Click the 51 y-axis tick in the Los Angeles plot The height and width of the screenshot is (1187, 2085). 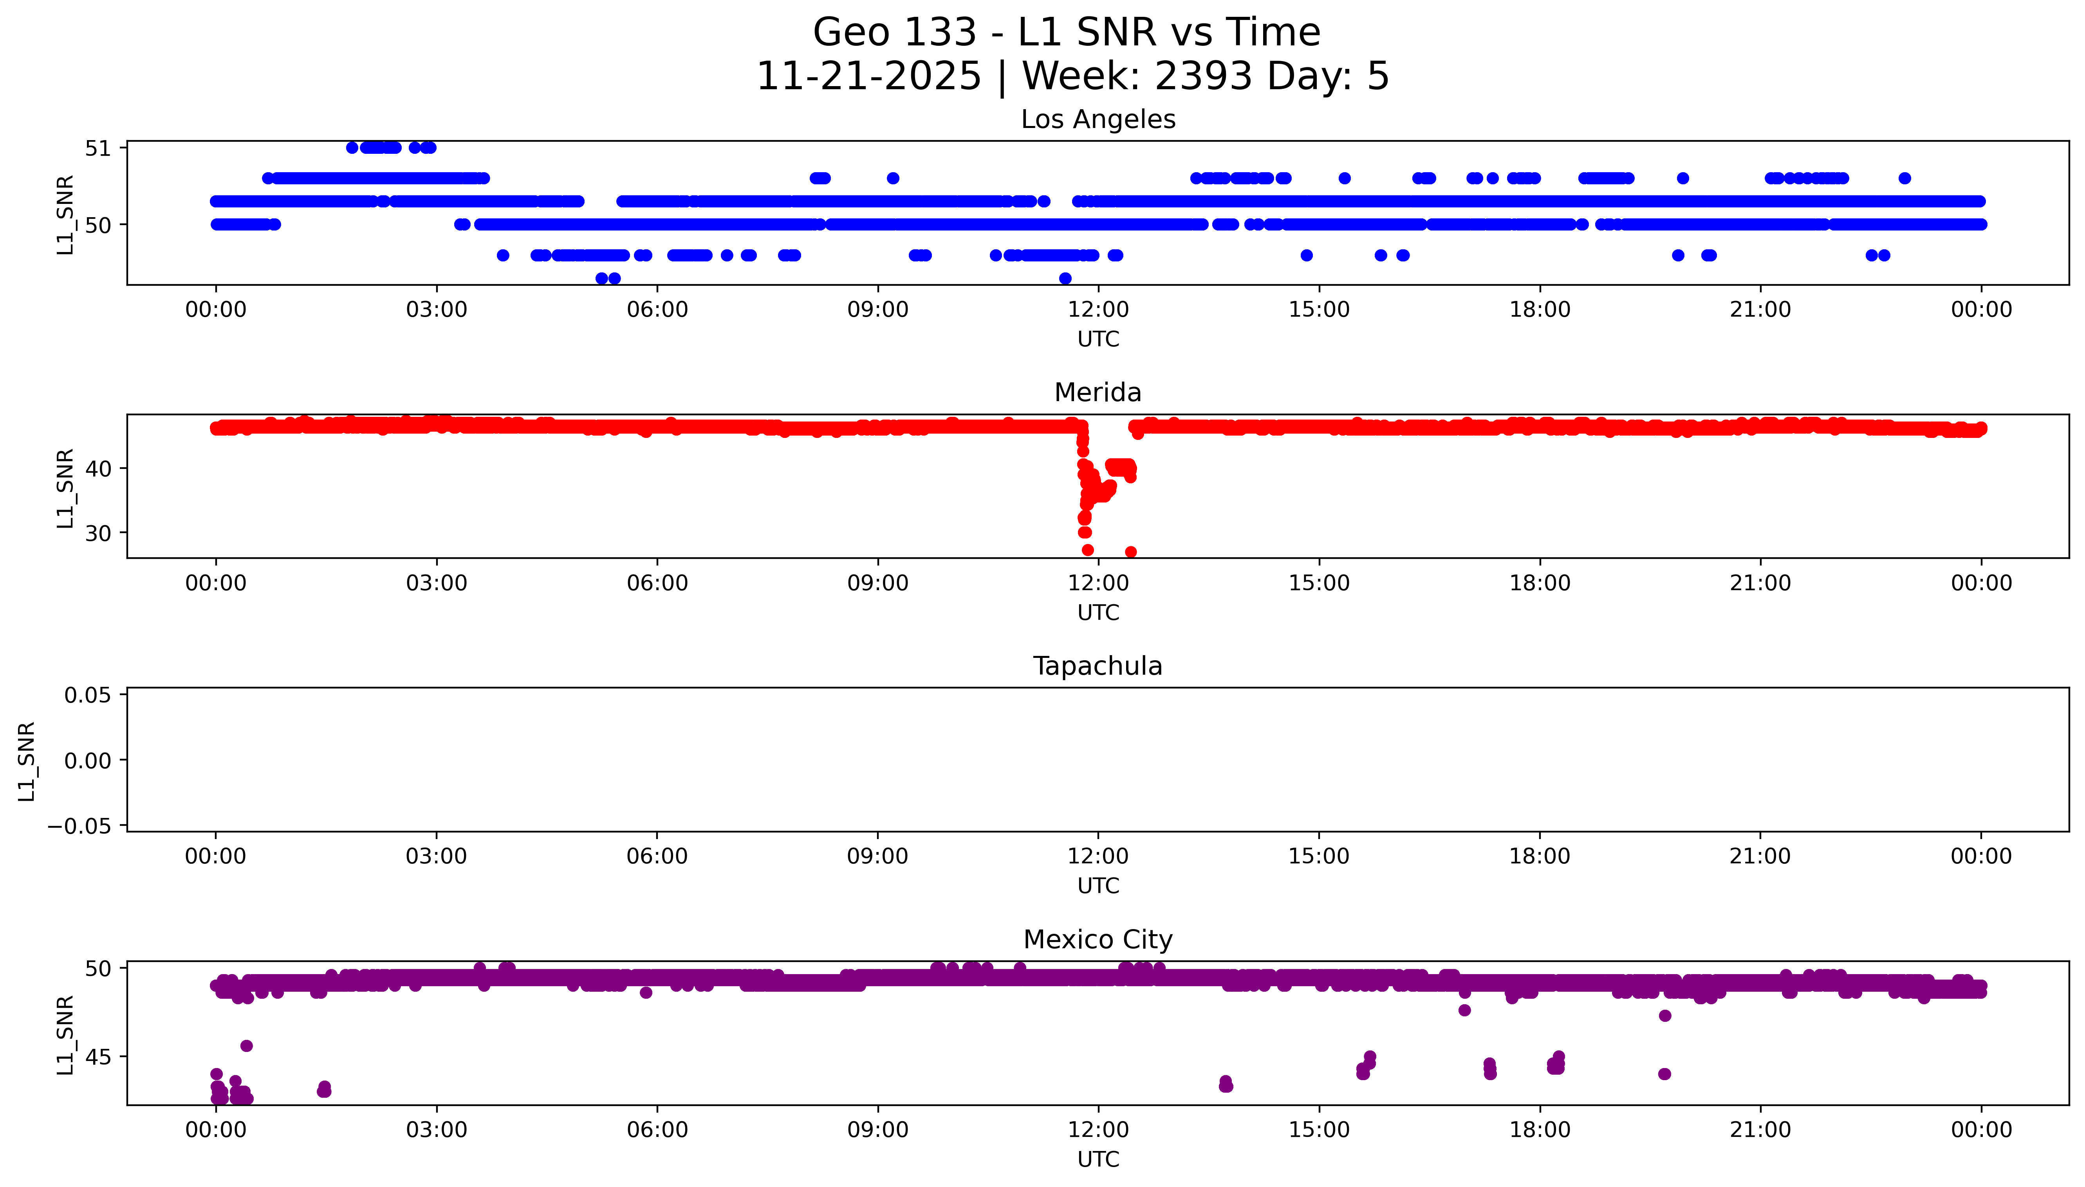[x=97, y=148]
